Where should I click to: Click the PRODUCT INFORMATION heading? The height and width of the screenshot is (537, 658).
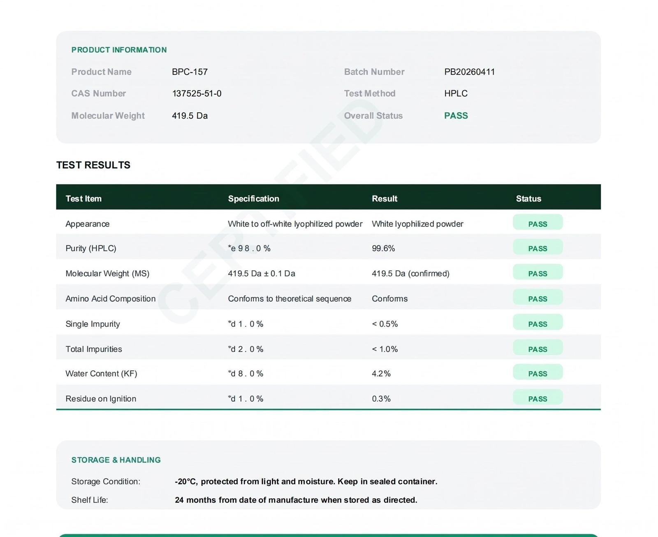[119, 50]
